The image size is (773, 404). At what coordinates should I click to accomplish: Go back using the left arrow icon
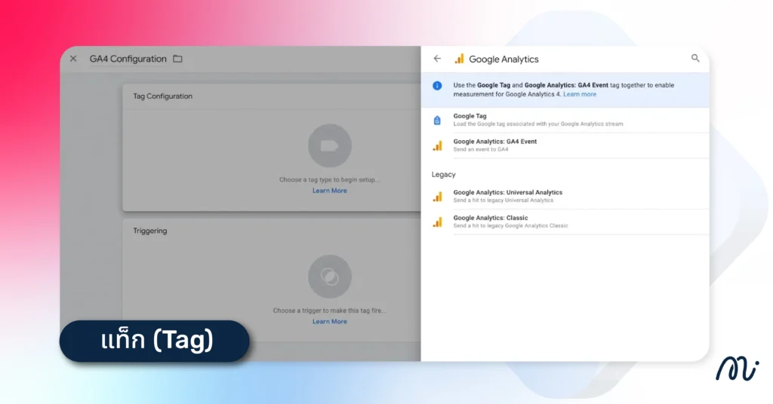tap(437, 59)
